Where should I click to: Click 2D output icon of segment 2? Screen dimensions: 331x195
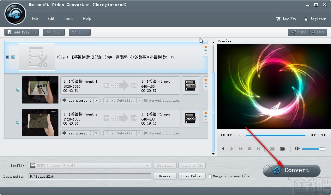tap(133, 118)
